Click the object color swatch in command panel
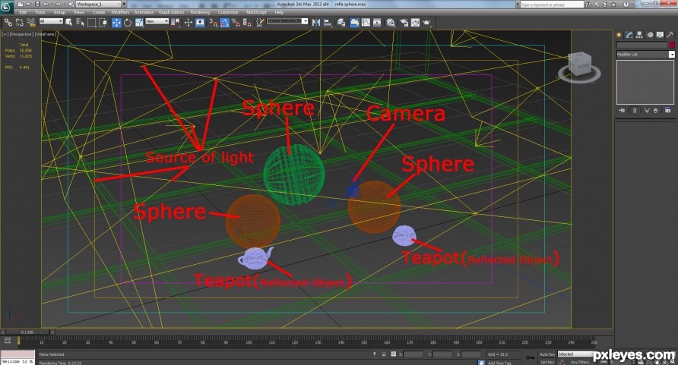678x365 pixels. (x=671, y=45)
